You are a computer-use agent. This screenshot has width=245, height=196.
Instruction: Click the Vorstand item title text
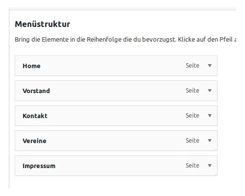(36, 91)
